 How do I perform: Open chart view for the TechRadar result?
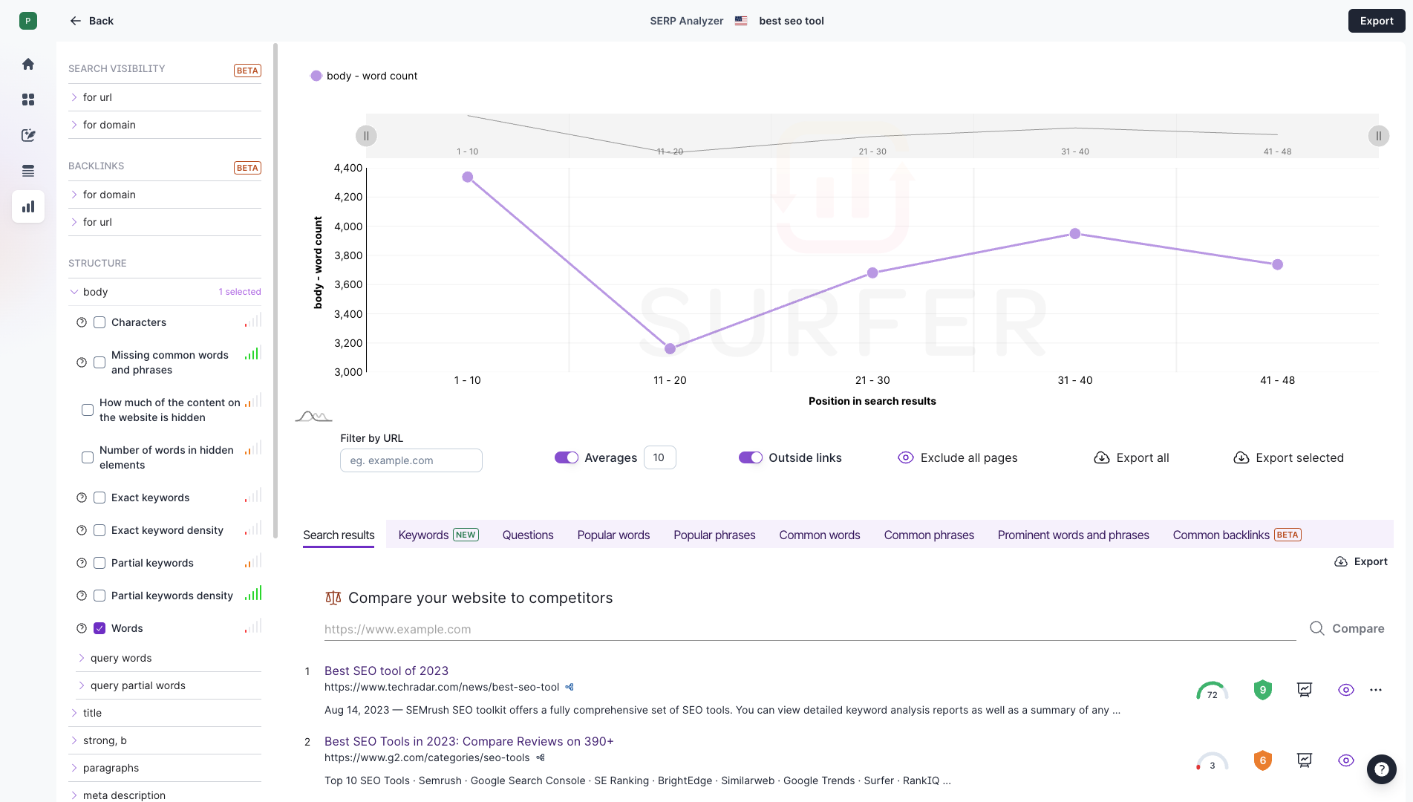1305,689
